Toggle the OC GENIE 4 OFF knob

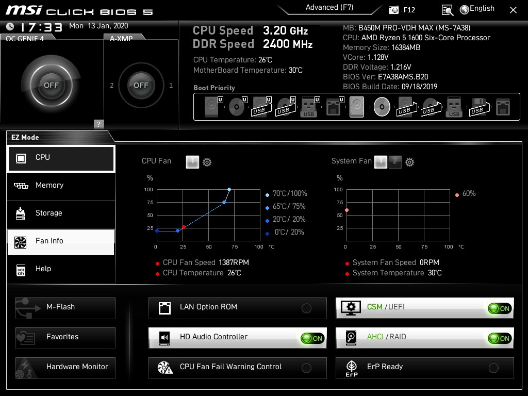coord(51,85)
